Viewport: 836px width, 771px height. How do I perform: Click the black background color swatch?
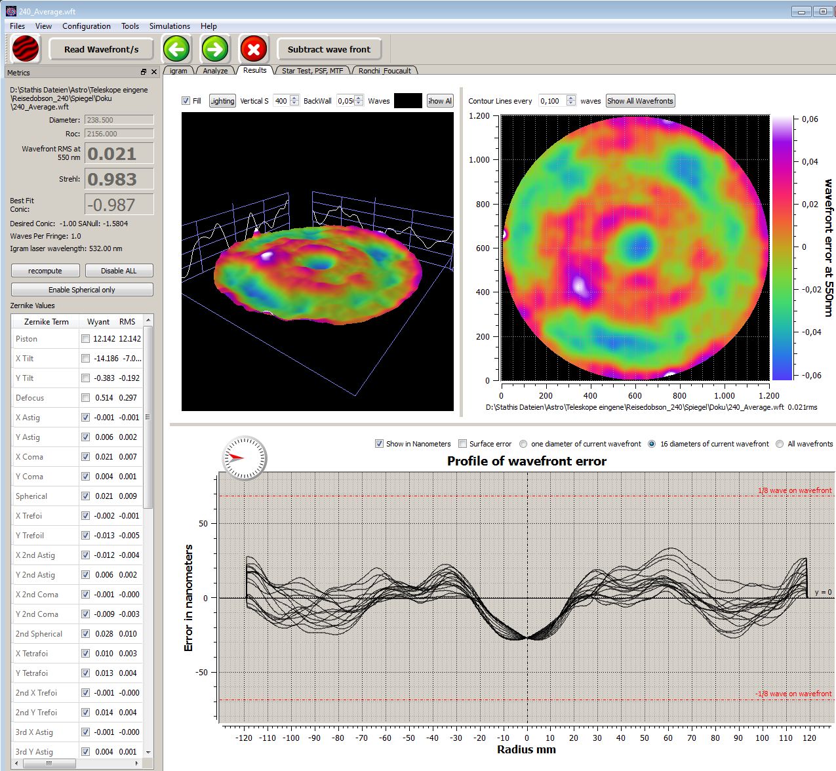(x=408, y=101)
